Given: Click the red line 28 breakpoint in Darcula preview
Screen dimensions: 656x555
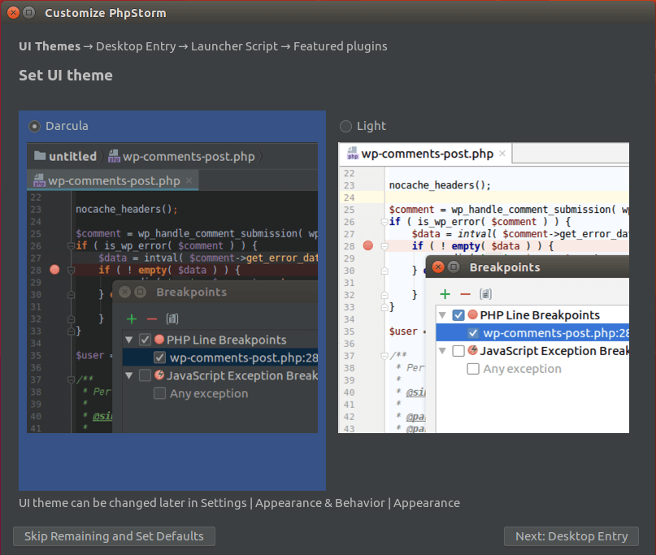Looking at the screenshot, I should click(55, 270).
